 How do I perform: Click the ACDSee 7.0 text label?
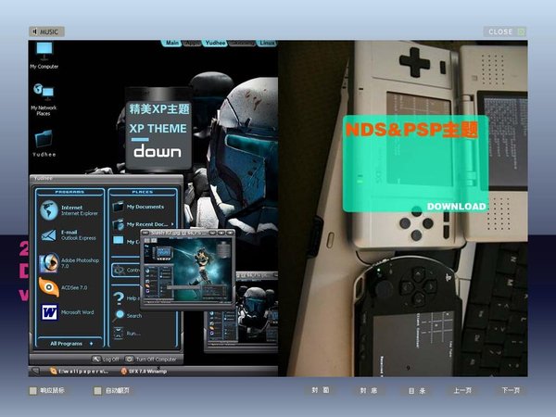[74, 287]
